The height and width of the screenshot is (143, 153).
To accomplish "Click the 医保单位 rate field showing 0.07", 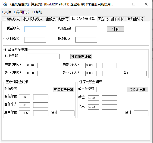I will [24, 97].
